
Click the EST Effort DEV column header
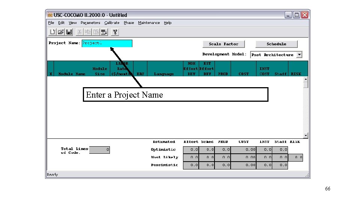tap(207, 69)
